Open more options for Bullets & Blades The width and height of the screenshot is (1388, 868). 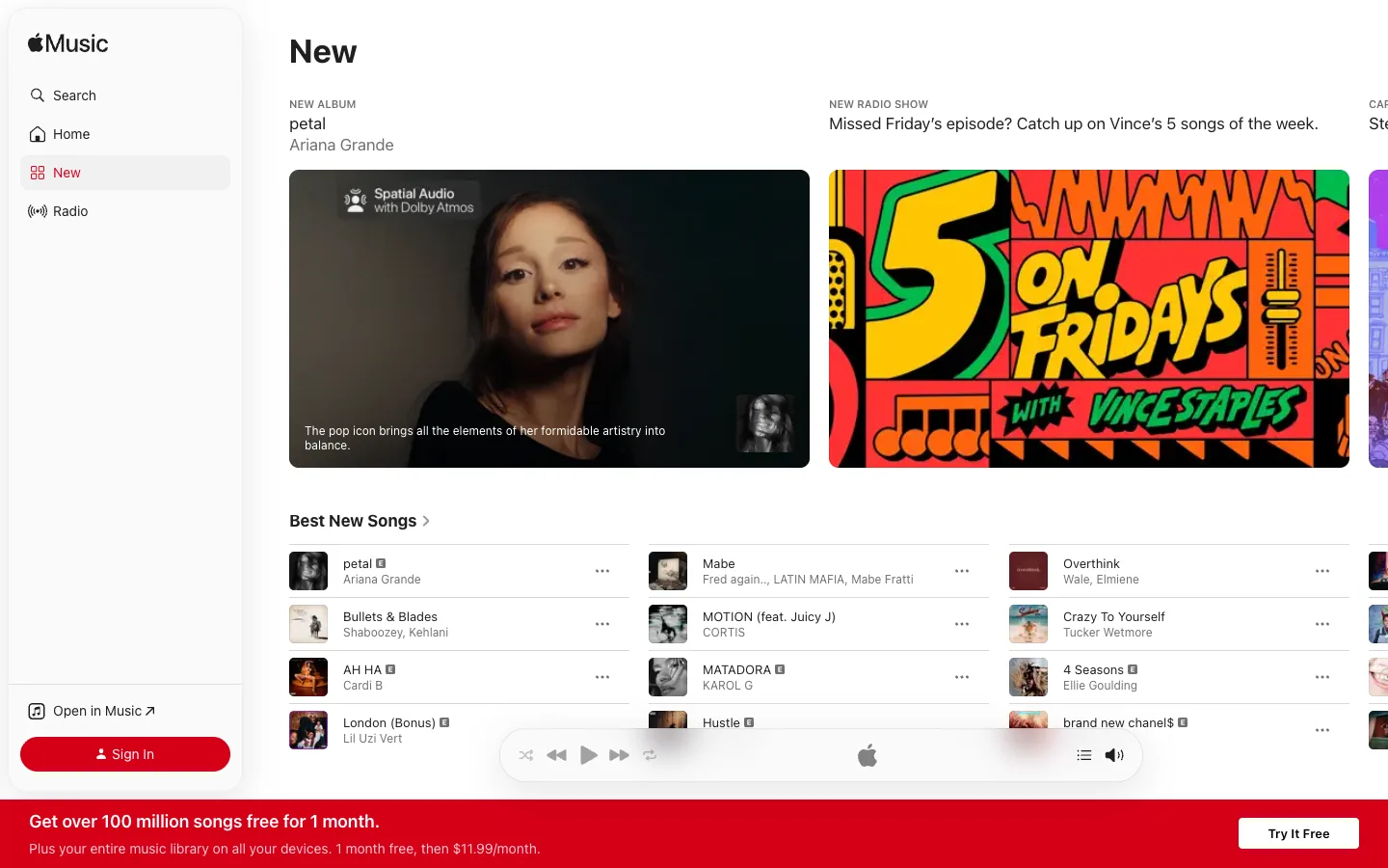click(x=602, y=624)
